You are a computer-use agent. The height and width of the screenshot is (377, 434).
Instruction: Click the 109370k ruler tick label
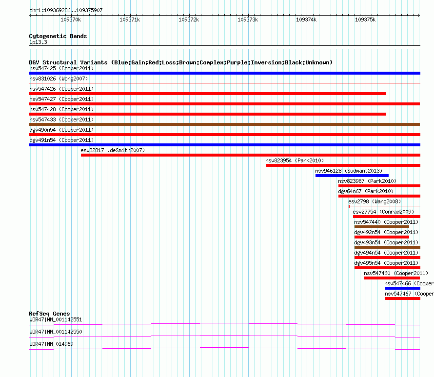coord(71,20)
